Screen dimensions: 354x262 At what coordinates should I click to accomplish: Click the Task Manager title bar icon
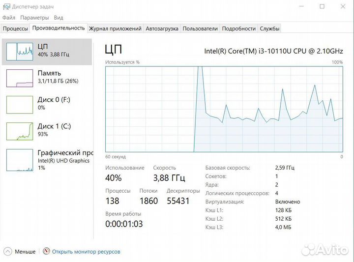click(6, 6)
